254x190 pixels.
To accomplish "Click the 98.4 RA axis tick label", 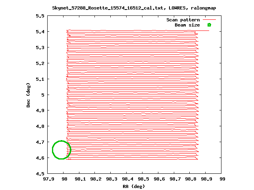I will (128, 179).
